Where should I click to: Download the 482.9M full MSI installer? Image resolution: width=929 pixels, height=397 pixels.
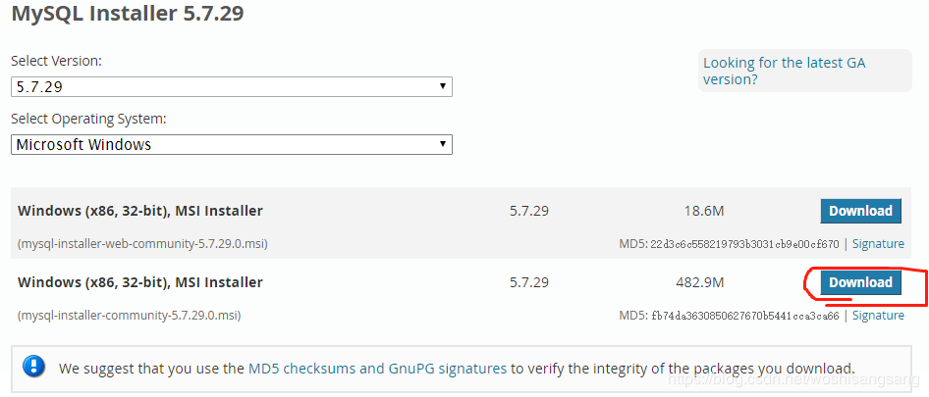(x=860, y=282)
